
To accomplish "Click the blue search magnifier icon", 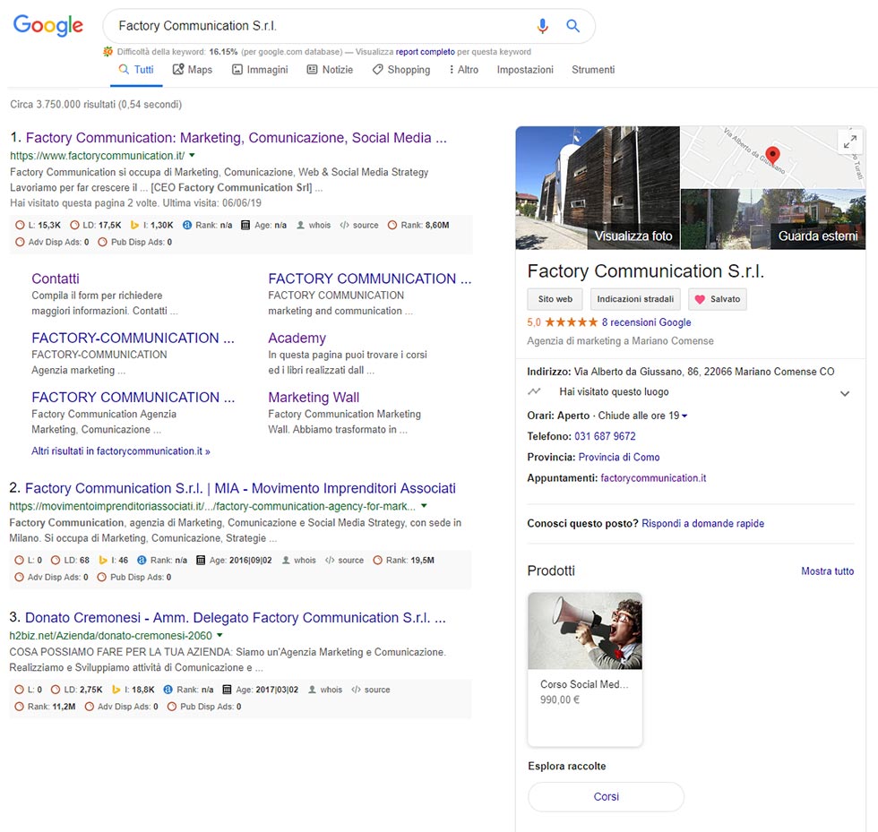I will pyautogui.click(x=572, y=25).
